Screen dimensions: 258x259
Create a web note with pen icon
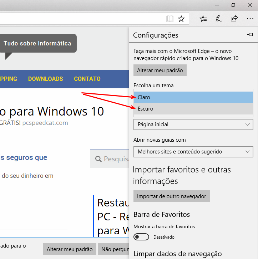point(219,19)
